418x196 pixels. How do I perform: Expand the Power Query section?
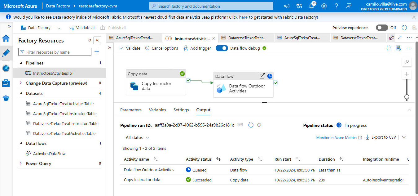click(21, 163)
